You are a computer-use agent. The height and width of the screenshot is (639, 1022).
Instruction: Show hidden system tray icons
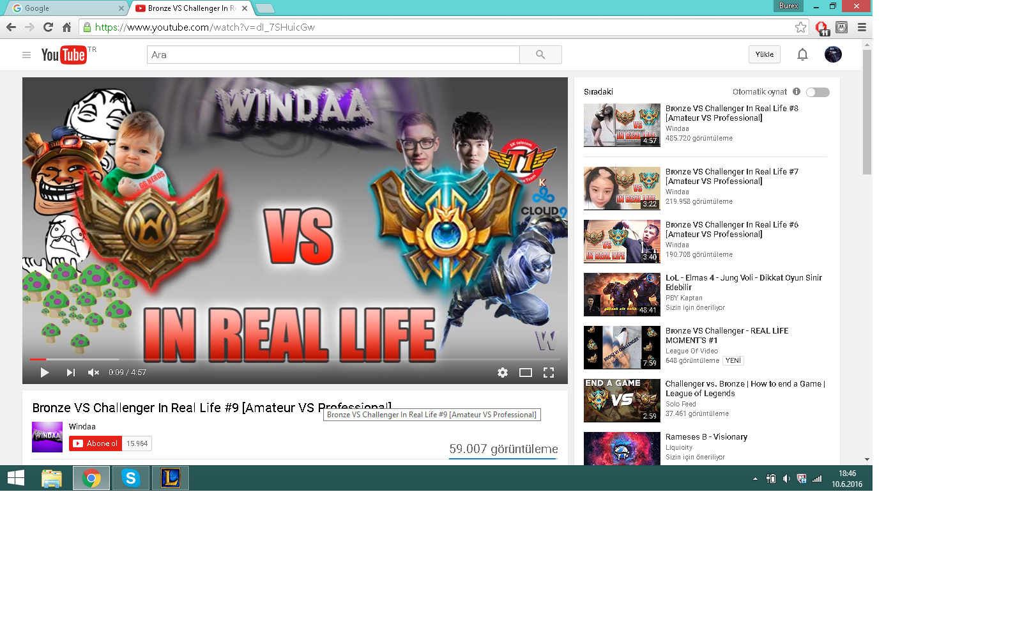click(x=755, y=479)
